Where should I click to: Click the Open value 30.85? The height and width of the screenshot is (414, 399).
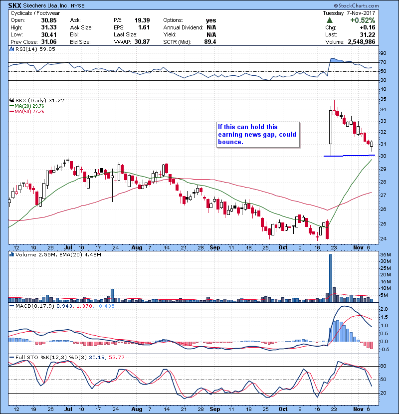[49, 20]
